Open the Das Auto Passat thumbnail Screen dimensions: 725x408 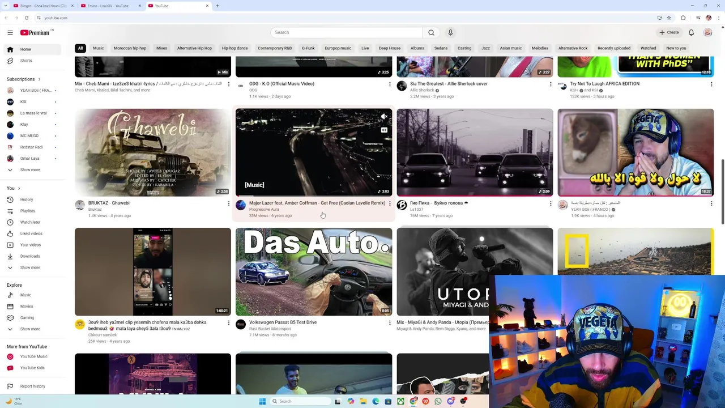[314, 272]
